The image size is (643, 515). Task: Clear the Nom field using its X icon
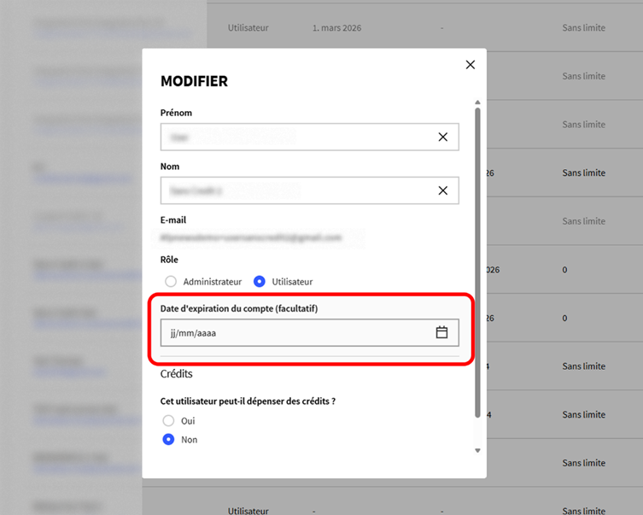442,190
